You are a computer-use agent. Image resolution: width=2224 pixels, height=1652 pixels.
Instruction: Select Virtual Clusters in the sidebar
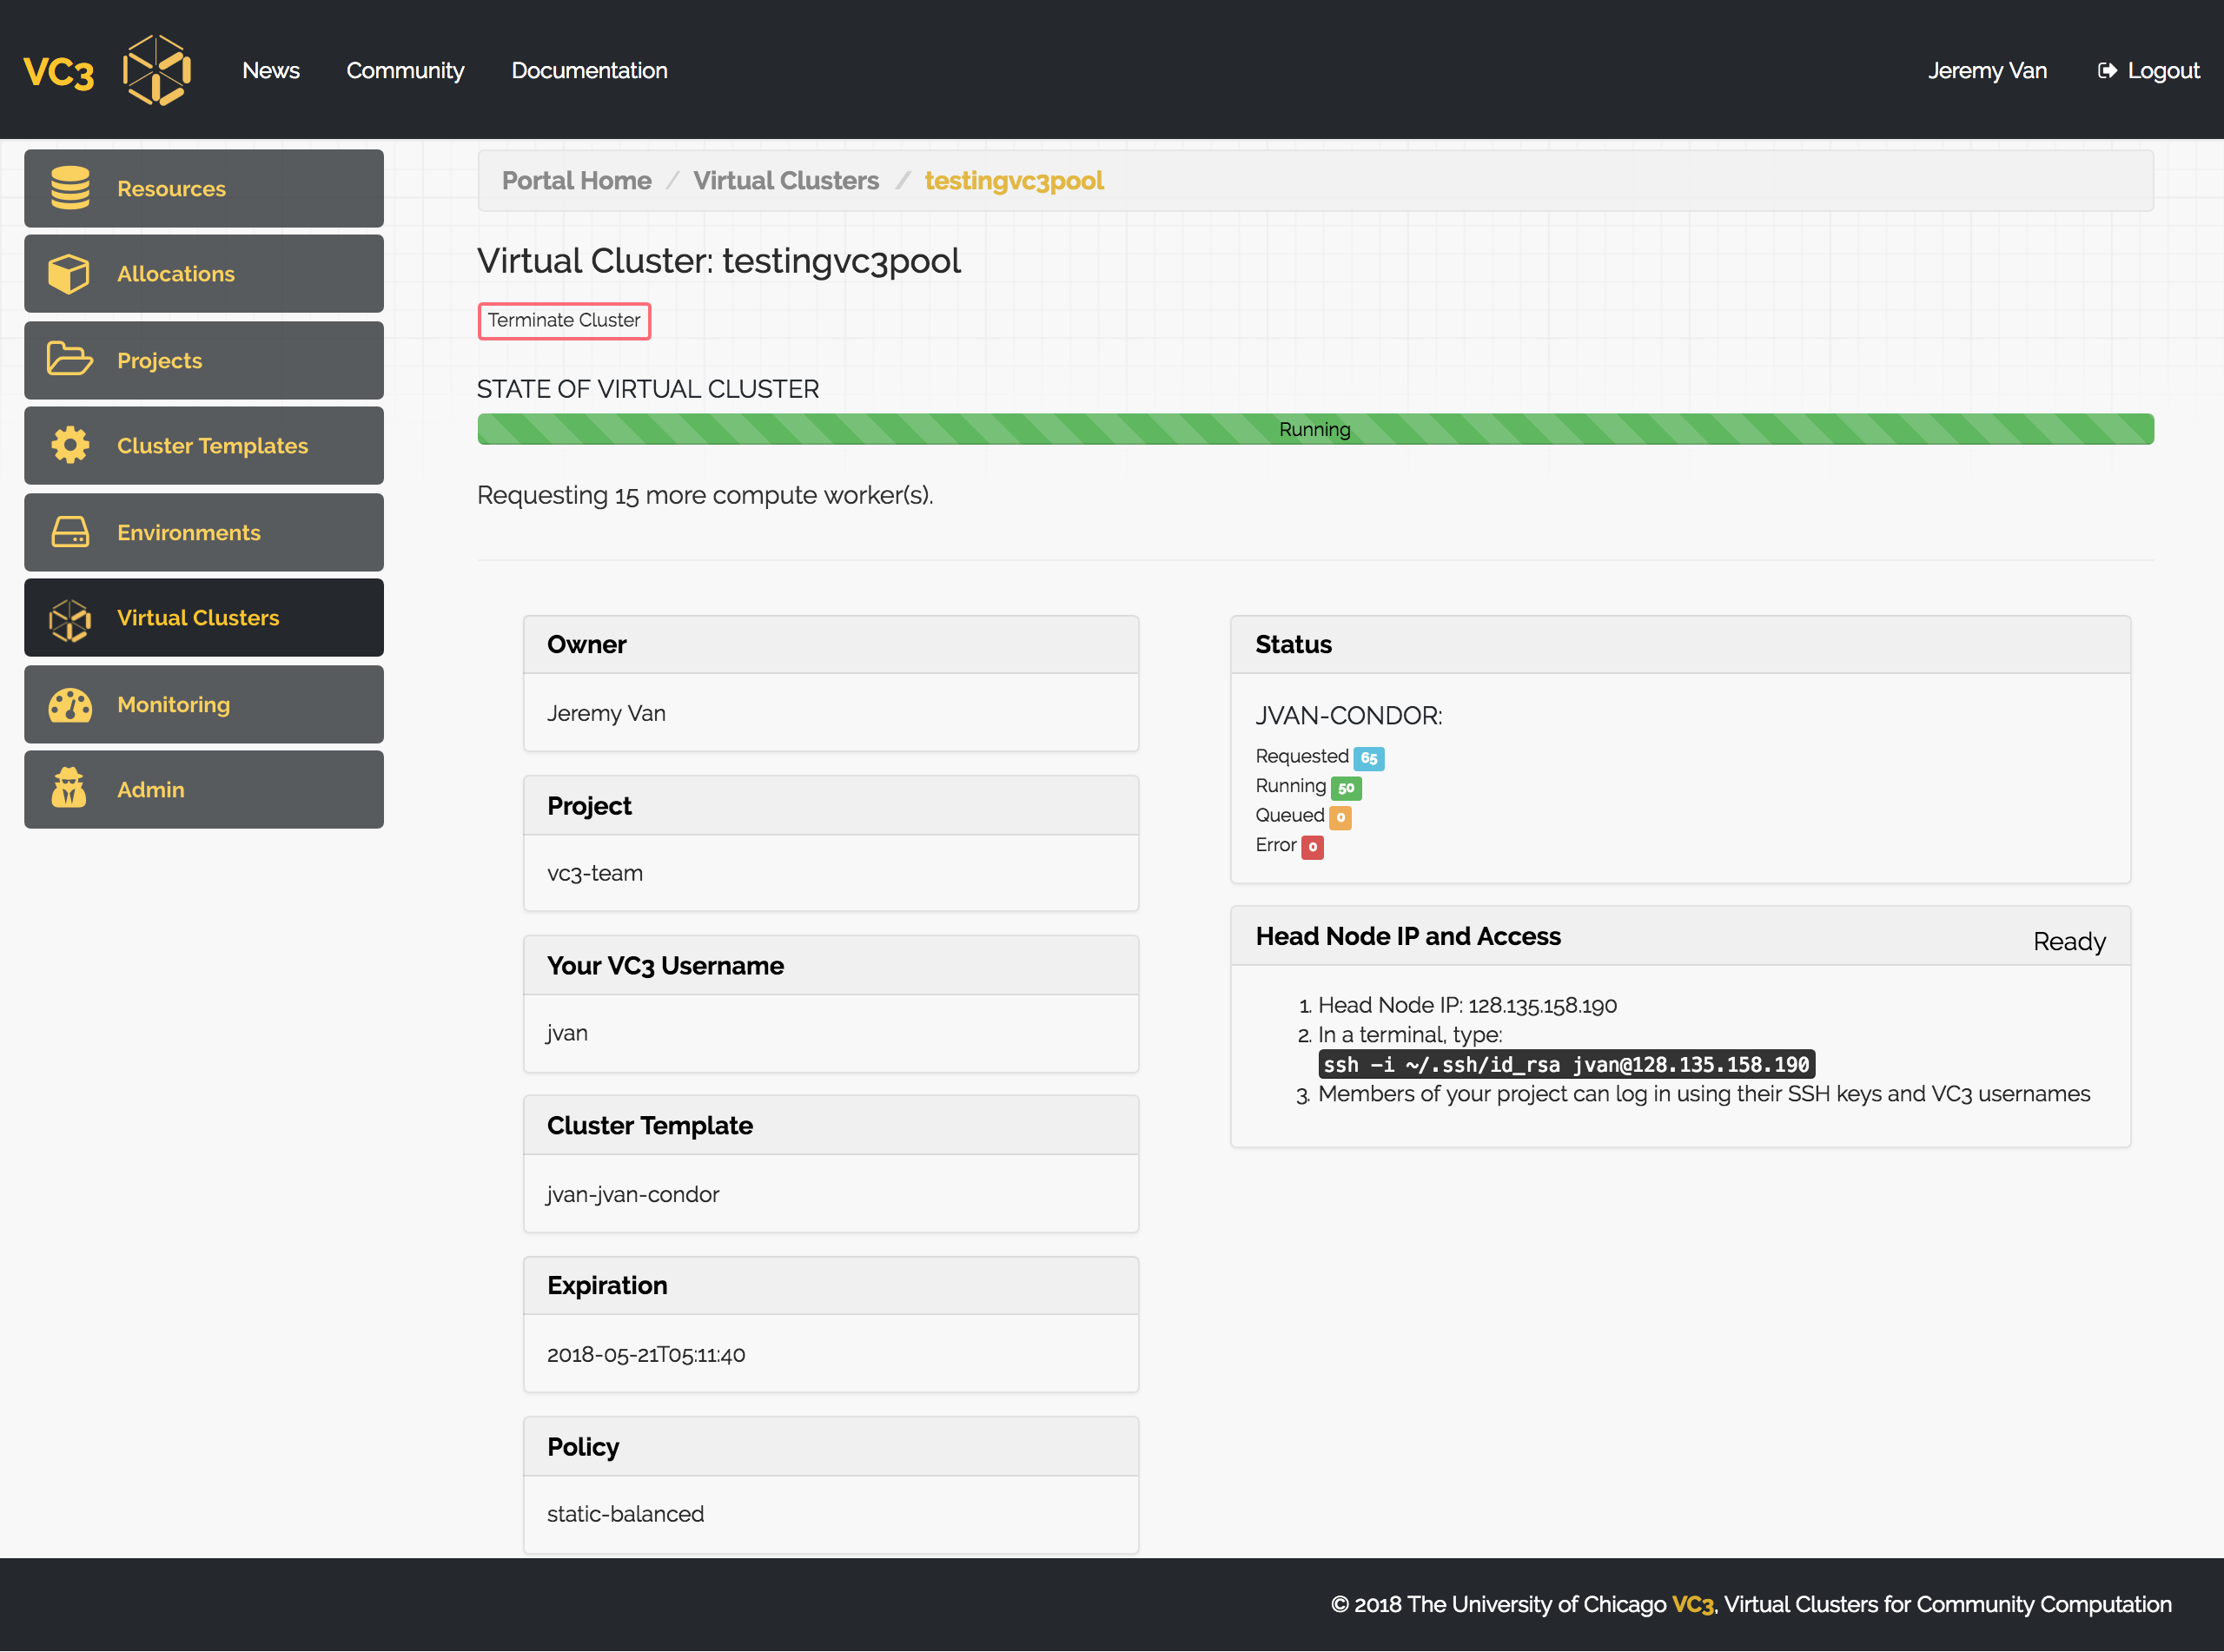pyautogui.click(x=204, y=618)
